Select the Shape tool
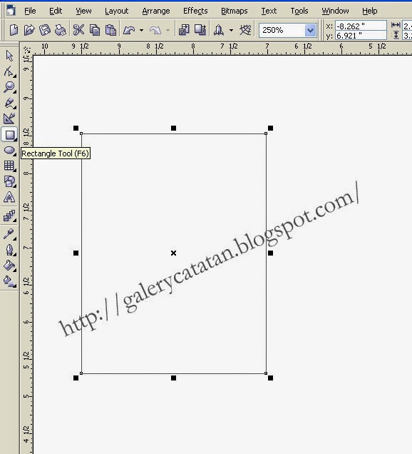412x454 pixels. point(9,71)
